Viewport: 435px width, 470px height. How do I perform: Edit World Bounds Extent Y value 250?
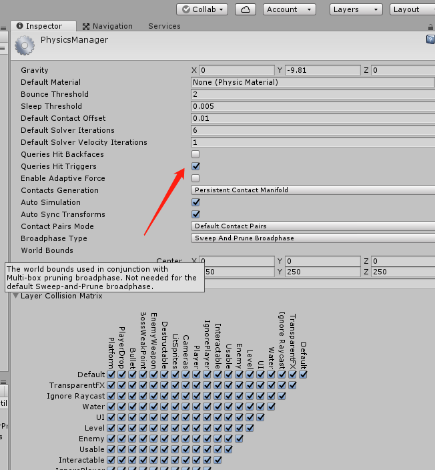click(x=323, y=272)
